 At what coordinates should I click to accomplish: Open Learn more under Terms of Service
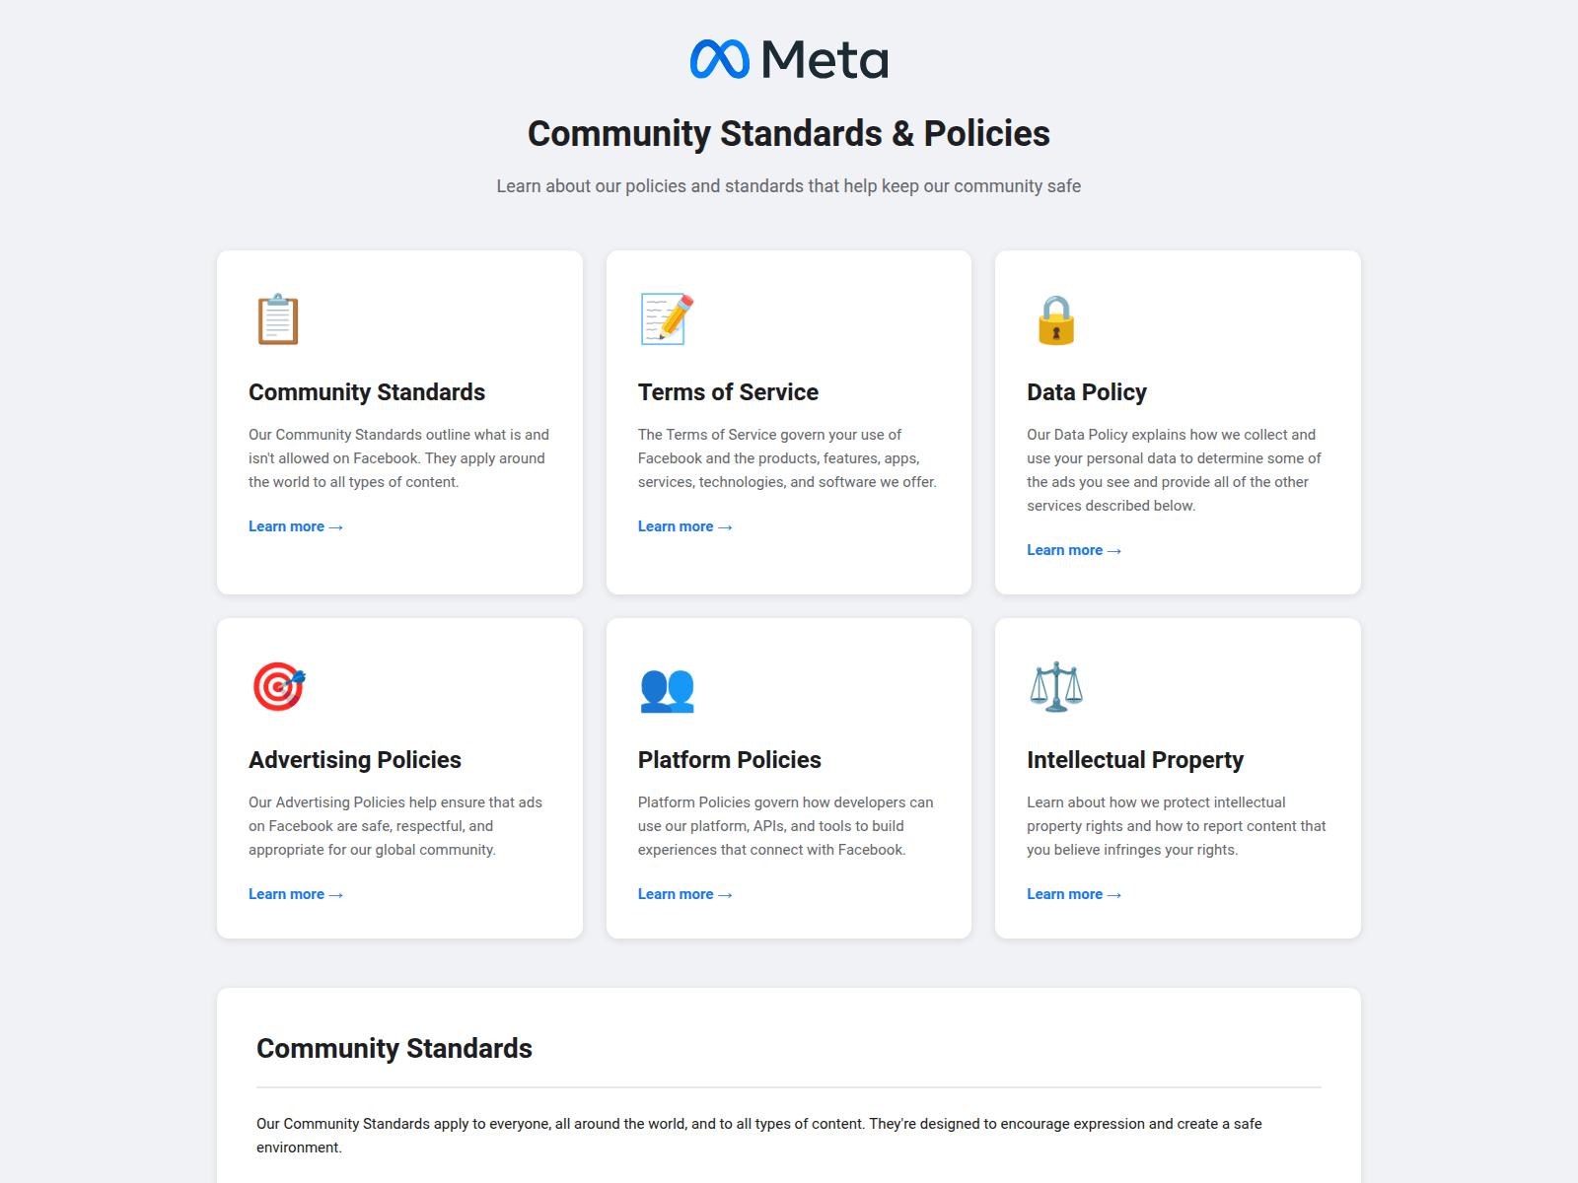[x=685, y=526]
